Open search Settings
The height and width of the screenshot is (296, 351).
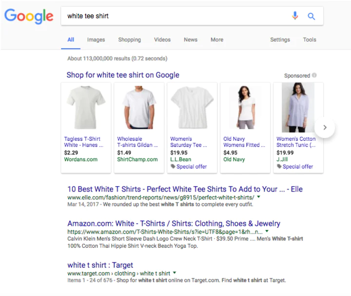pos(280,40)
